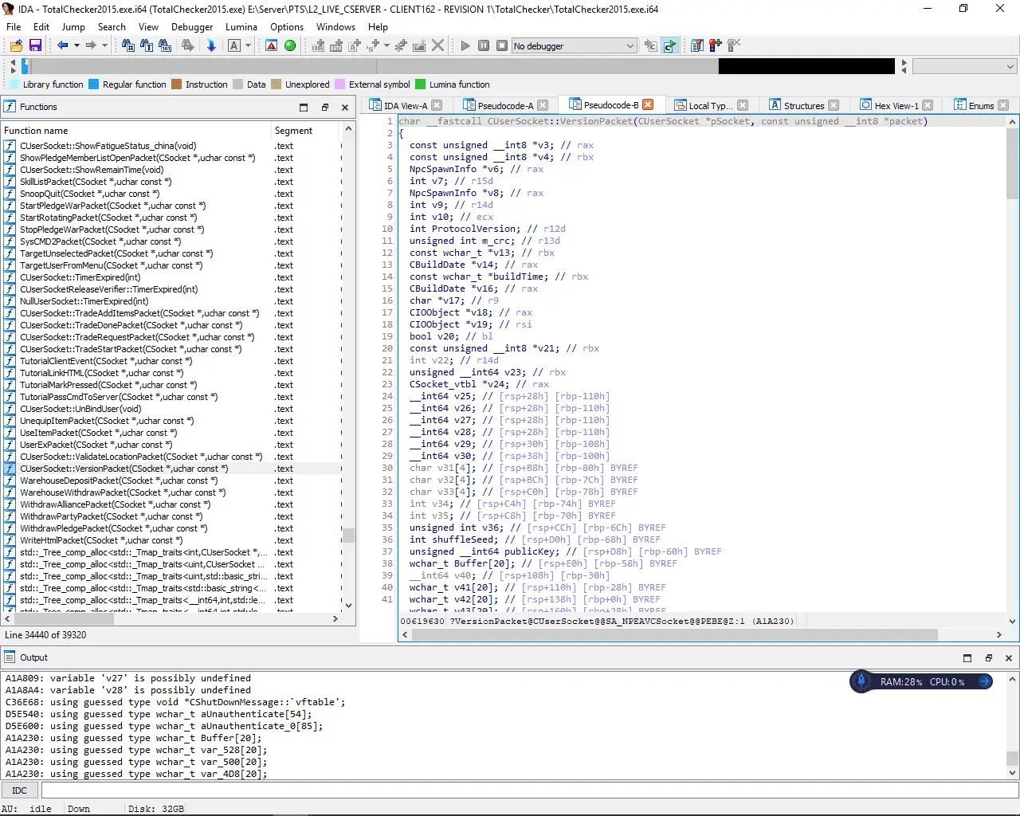
Task: Click the binoculars Search byte sequence icon
Action: point(165,45)
